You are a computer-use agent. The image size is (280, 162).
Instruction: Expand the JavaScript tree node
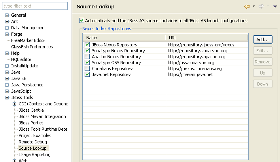pos(7,91)
